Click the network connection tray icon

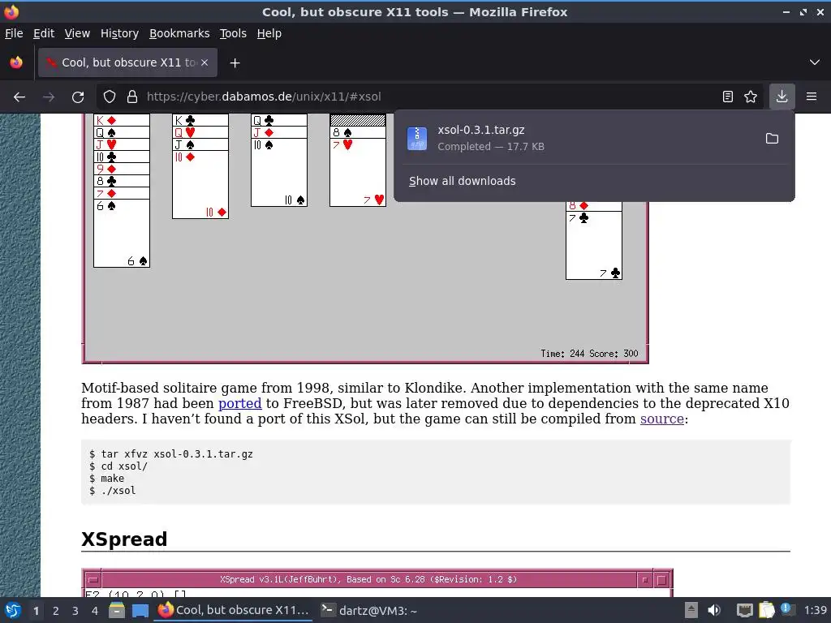[745, 610]
